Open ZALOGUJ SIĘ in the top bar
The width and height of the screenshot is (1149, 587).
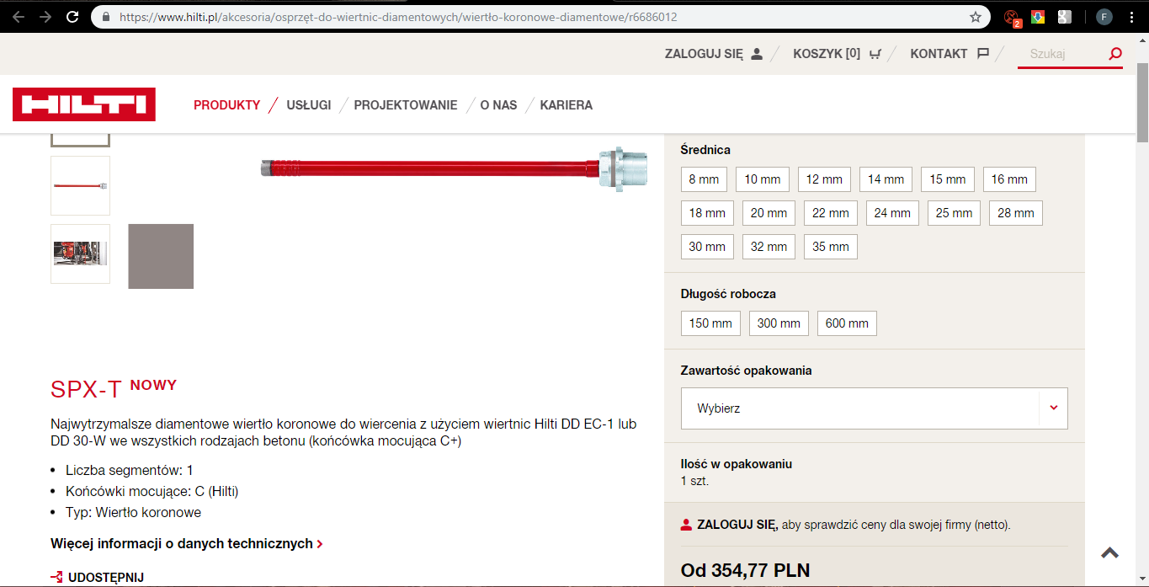[x=713, y=54]
